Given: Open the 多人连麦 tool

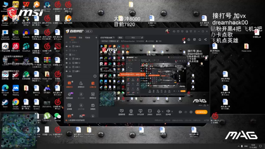Looking at the screenshot, I should coord(81,95).
